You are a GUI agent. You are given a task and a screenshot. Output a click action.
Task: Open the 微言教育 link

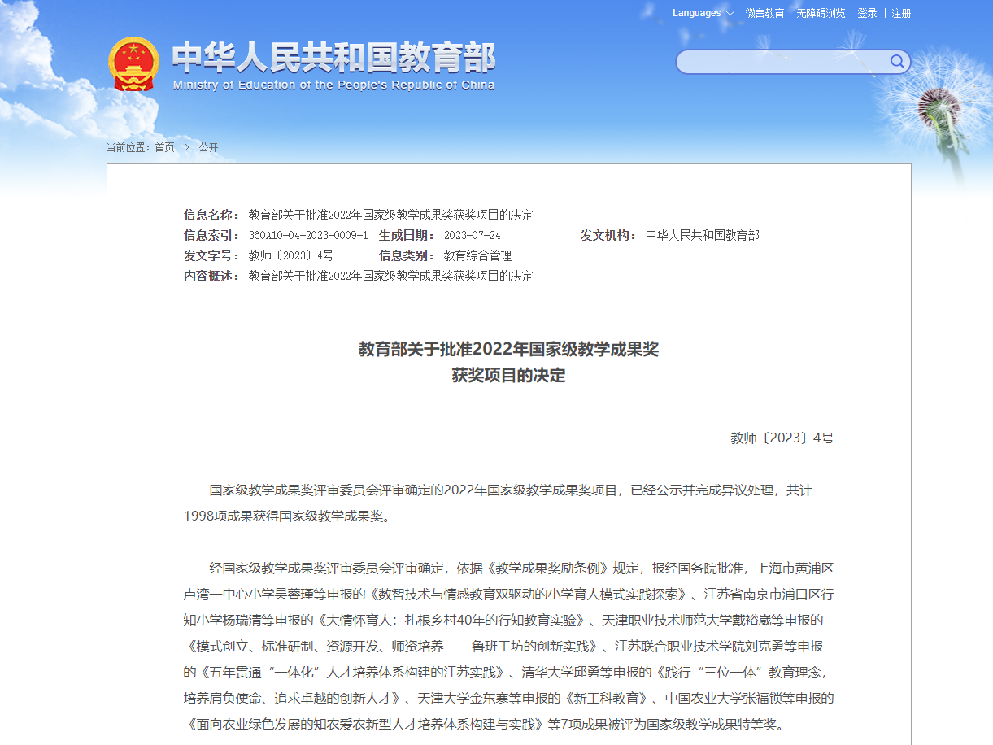click(x=764, y=13)
